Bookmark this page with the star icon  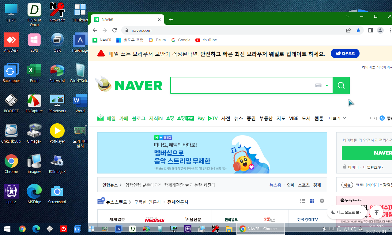point(358,30)
